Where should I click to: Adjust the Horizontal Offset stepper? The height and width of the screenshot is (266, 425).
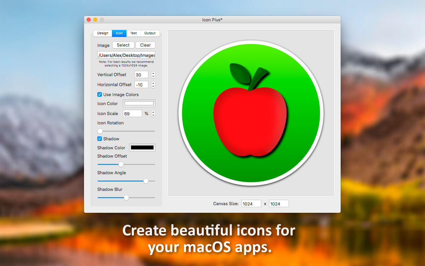click(153, 85)
